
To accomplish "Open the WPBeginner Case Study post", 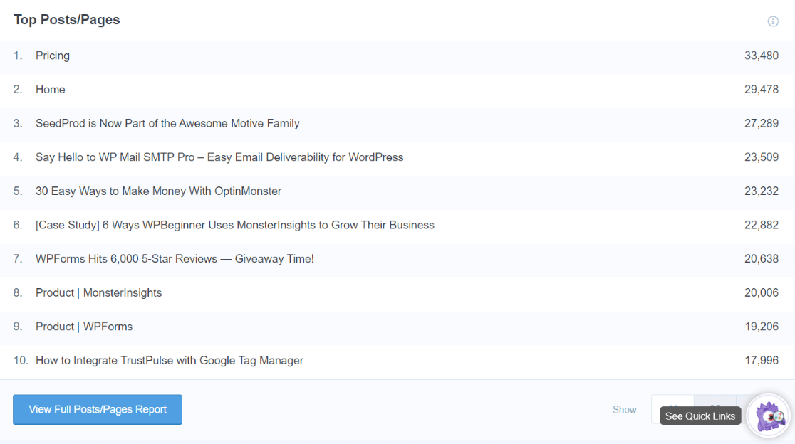I will [x=235, y=226].
